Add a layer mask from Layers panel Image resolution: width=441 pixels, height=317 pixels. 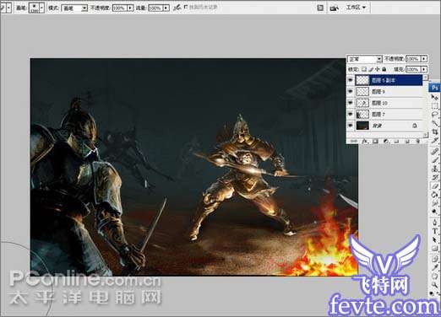[x=375, y=141]
